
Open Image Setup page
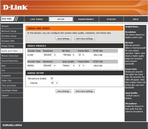(x=12, y=46)
